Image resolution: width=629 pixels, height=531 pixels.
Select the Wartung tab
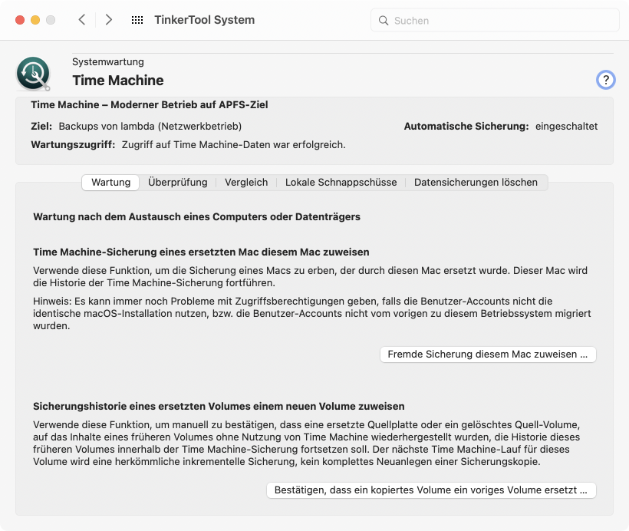click(110, 182)
